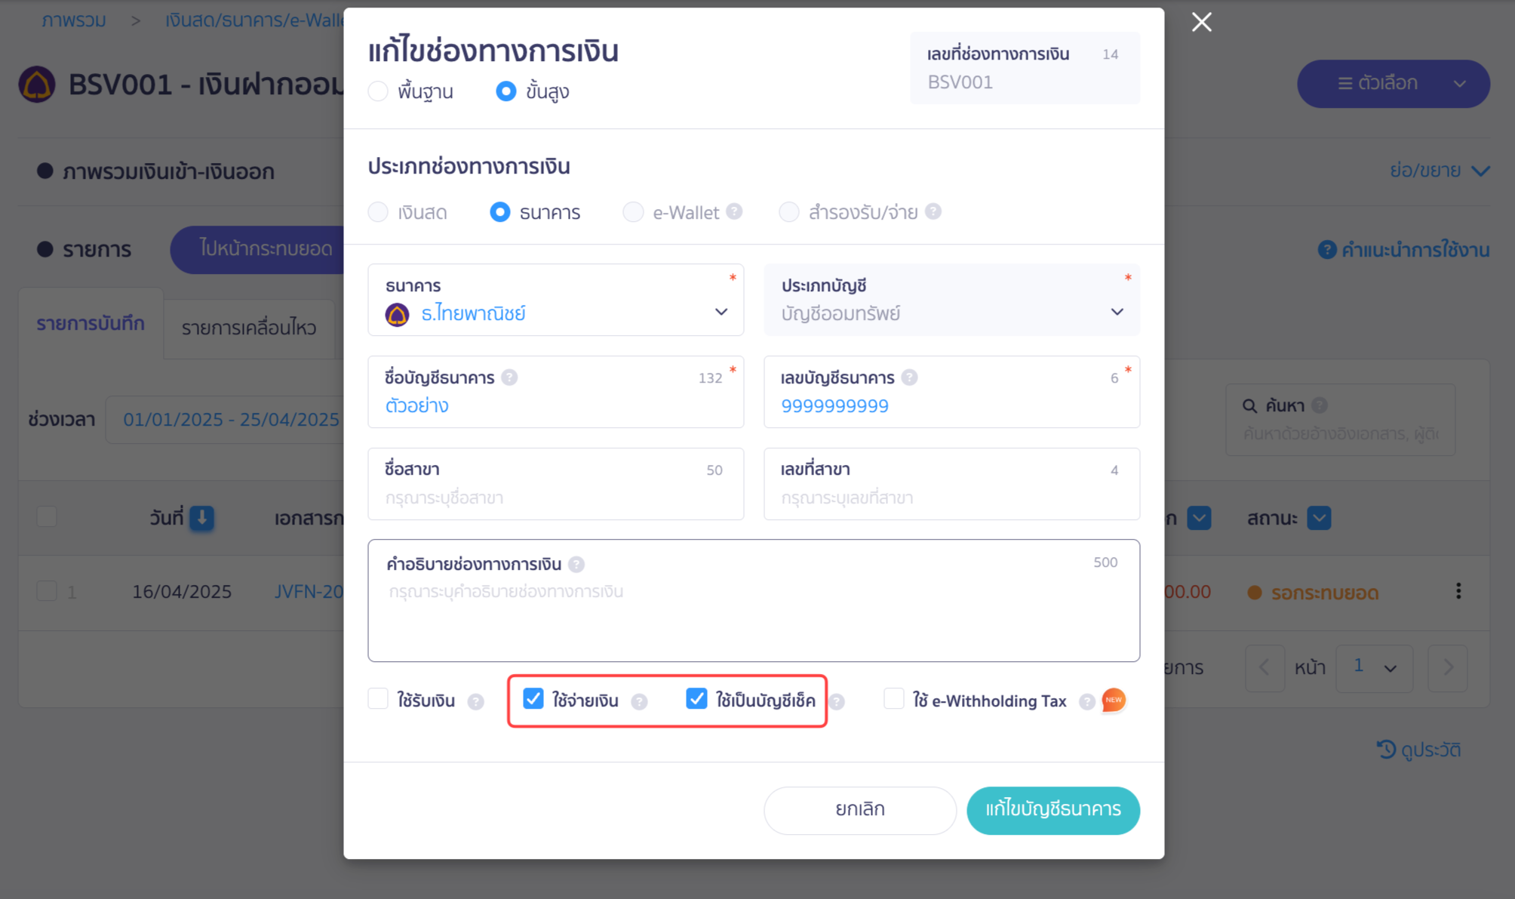This screenshot has width=1515, height=899.
Task: Click help icon beside สำรองรับ/จ่าย option
Action: click(x=933, y=212)
